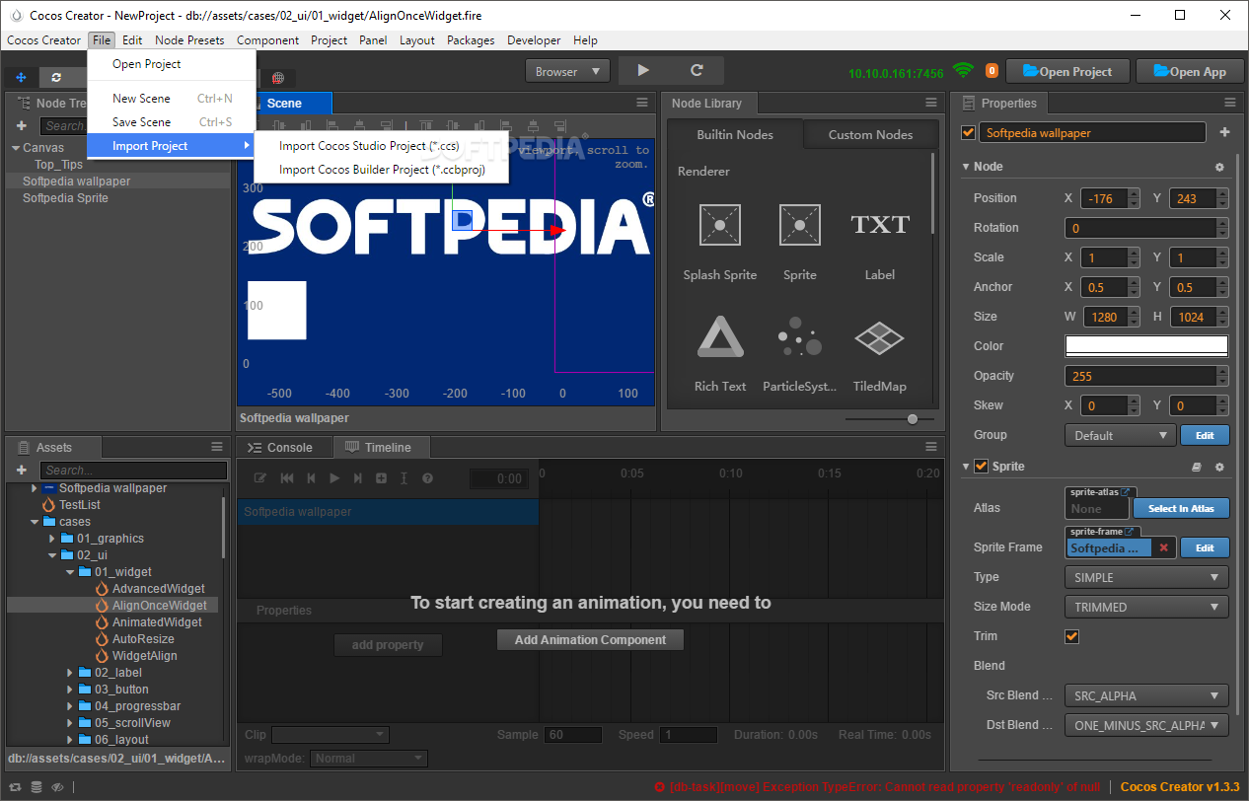Click the Add Animation Component button
1249x801 pixels.
(590, 640)
